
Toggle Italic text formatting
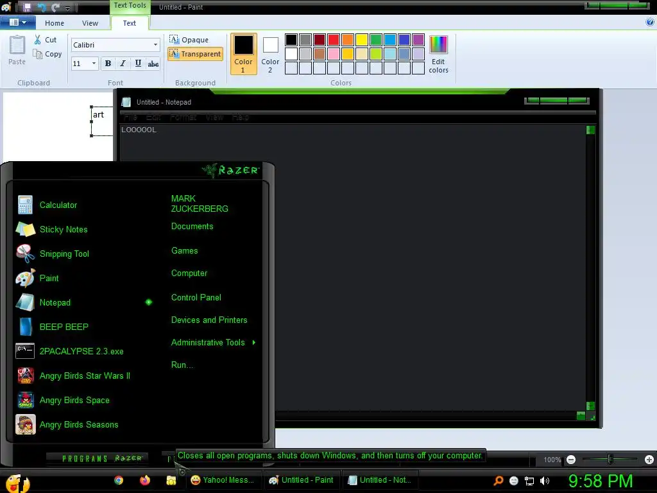coord(123,64)
